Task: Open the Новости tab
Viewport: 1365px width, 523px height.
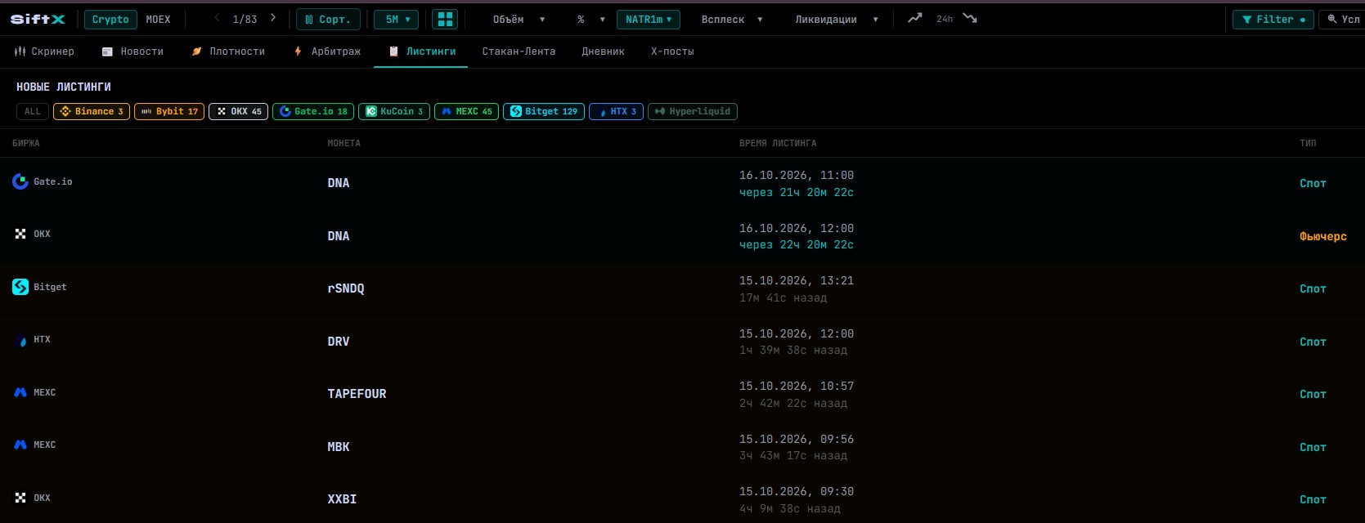Action: coord(132,51)
